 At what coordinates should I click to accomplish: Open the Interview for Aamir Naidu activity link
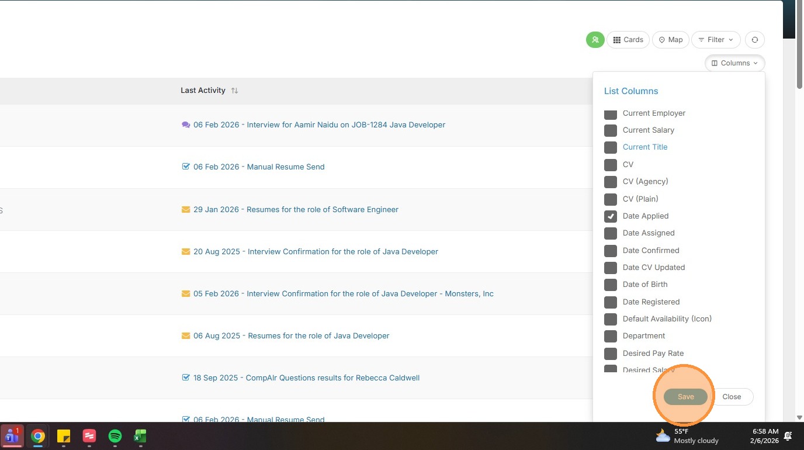(x=319, y=124)
